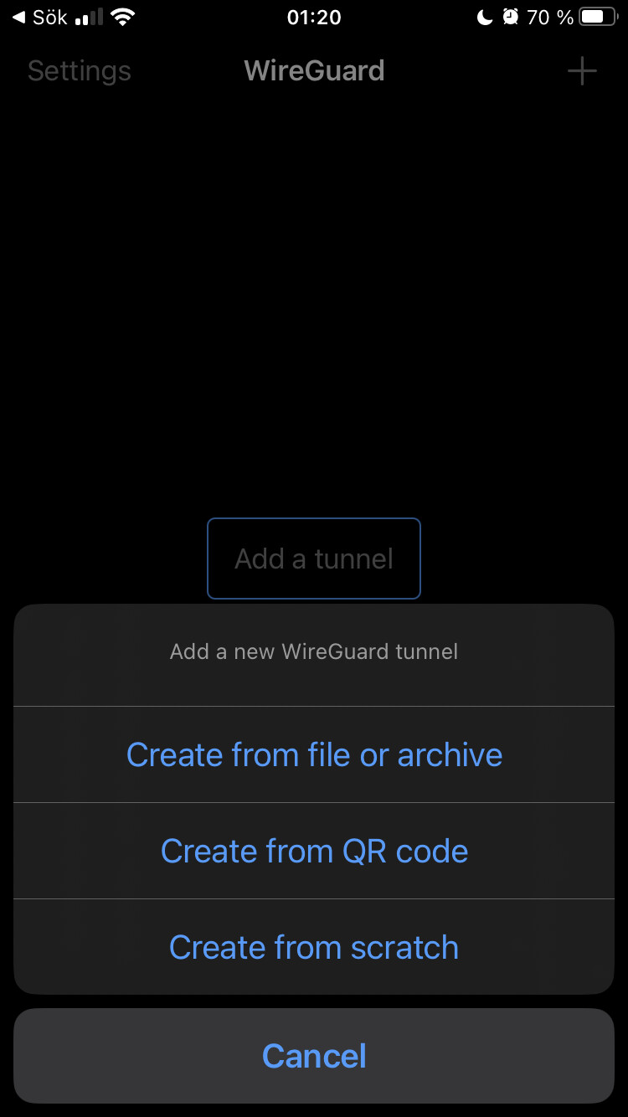The image size is (628, 1117).
Task: Return to the Sök app via its label
Action: coord(49,18)
